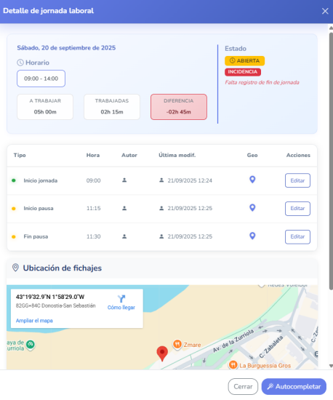This screenshot has height=400, width=333.
Task: Click the TRABAJADAS 02h 15m card
Action: (x=112, y=107)
